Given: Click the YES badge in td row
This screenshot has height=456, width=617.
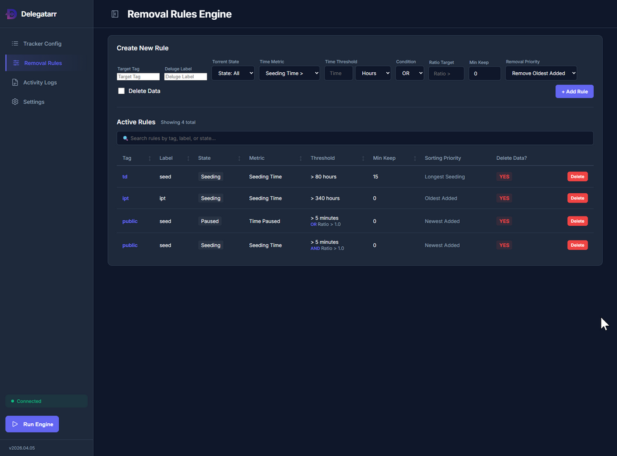Looking at the screenshot, I should pyautogui.click(x=504, y=176).
